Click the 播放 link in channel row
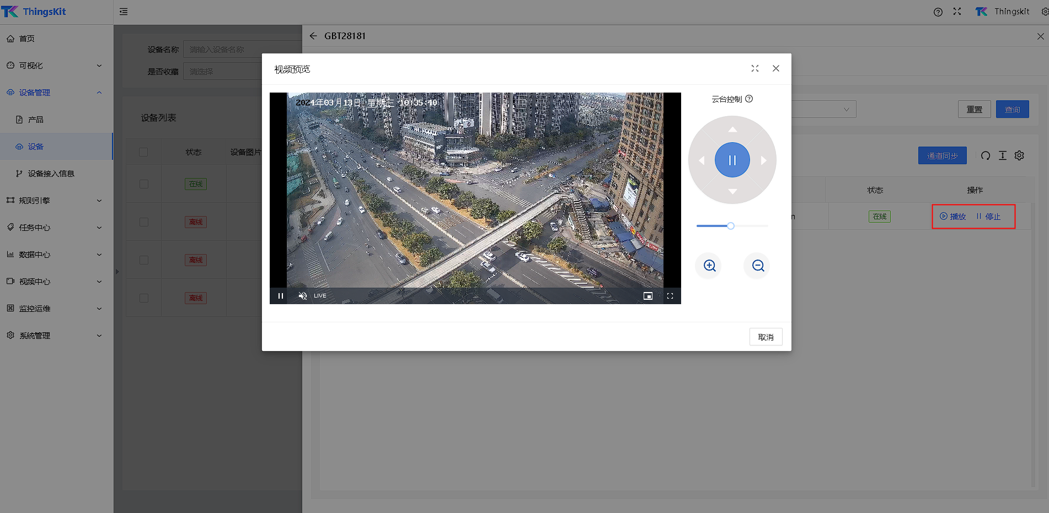The height and width of the screenshot is (513, 1049). 953,217
